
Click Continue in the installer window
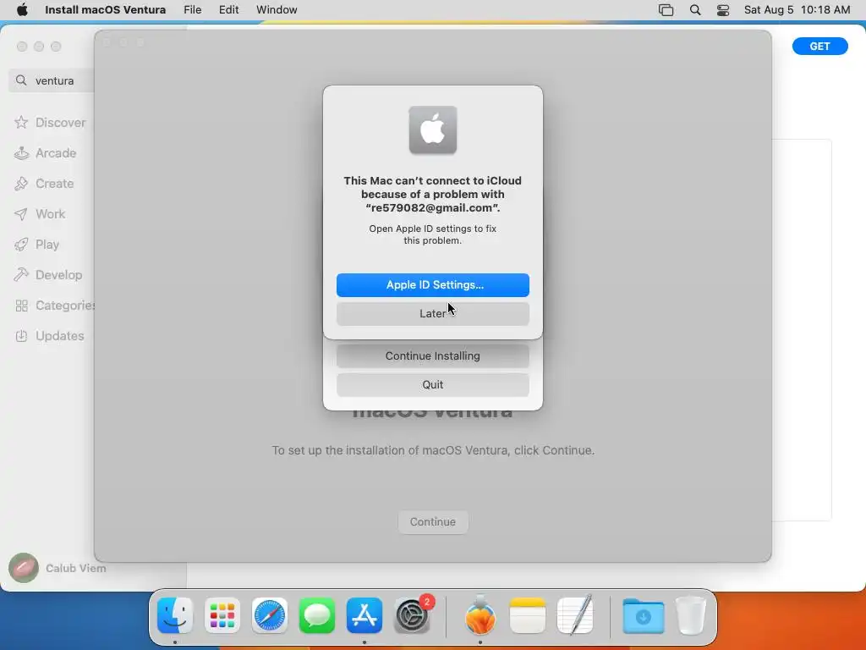click(432, 521)
